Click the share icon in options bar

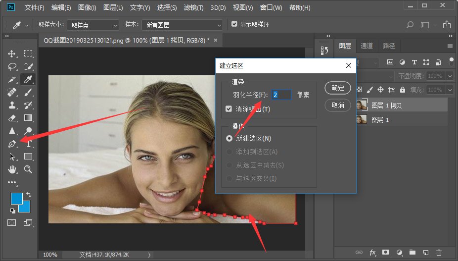coord(447,25)
